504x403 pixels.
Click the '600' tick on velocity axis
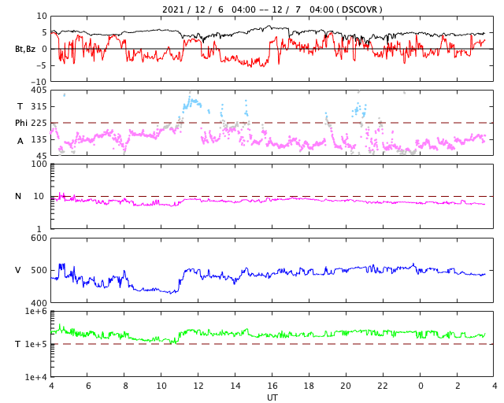pos(39,238)
